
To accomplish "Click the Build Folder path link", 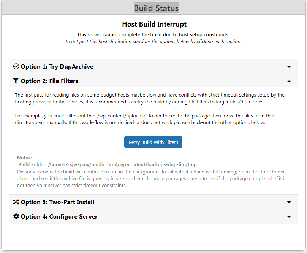I will 125,165.
